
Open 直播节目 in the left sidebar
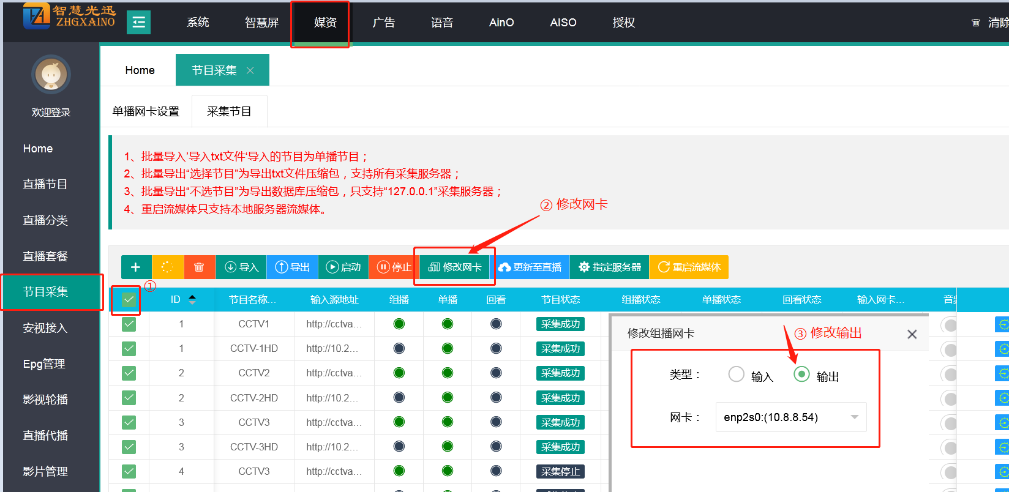point(45,184)
